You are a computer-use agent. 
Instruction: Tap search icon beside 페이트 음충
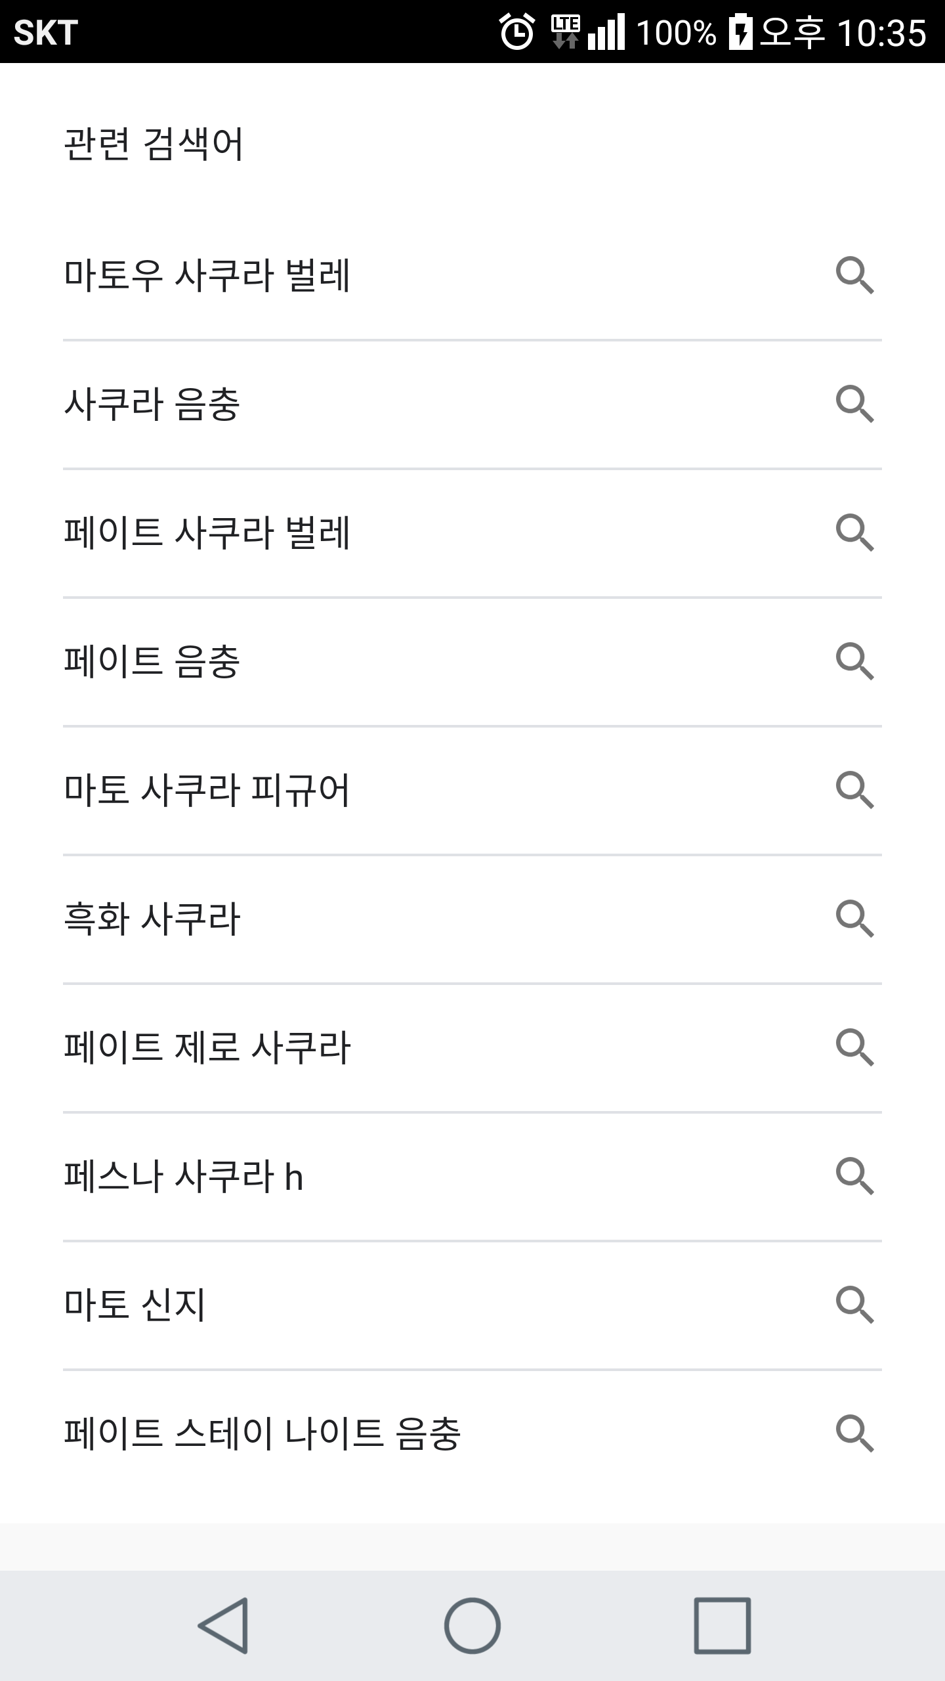coord(854,661)
